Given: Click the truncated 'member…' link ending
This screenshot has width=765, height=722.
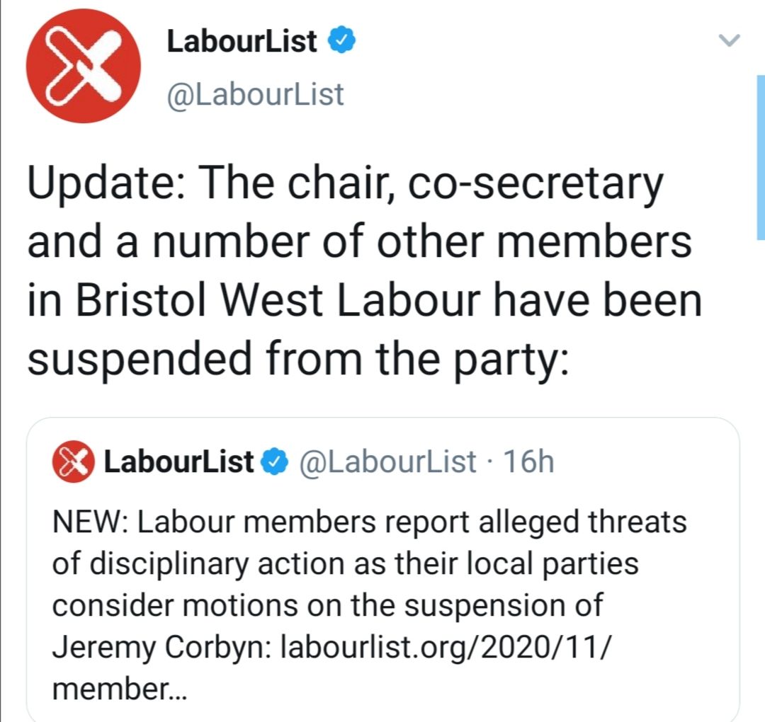Looking at the screenshot, I should (118, 688).
